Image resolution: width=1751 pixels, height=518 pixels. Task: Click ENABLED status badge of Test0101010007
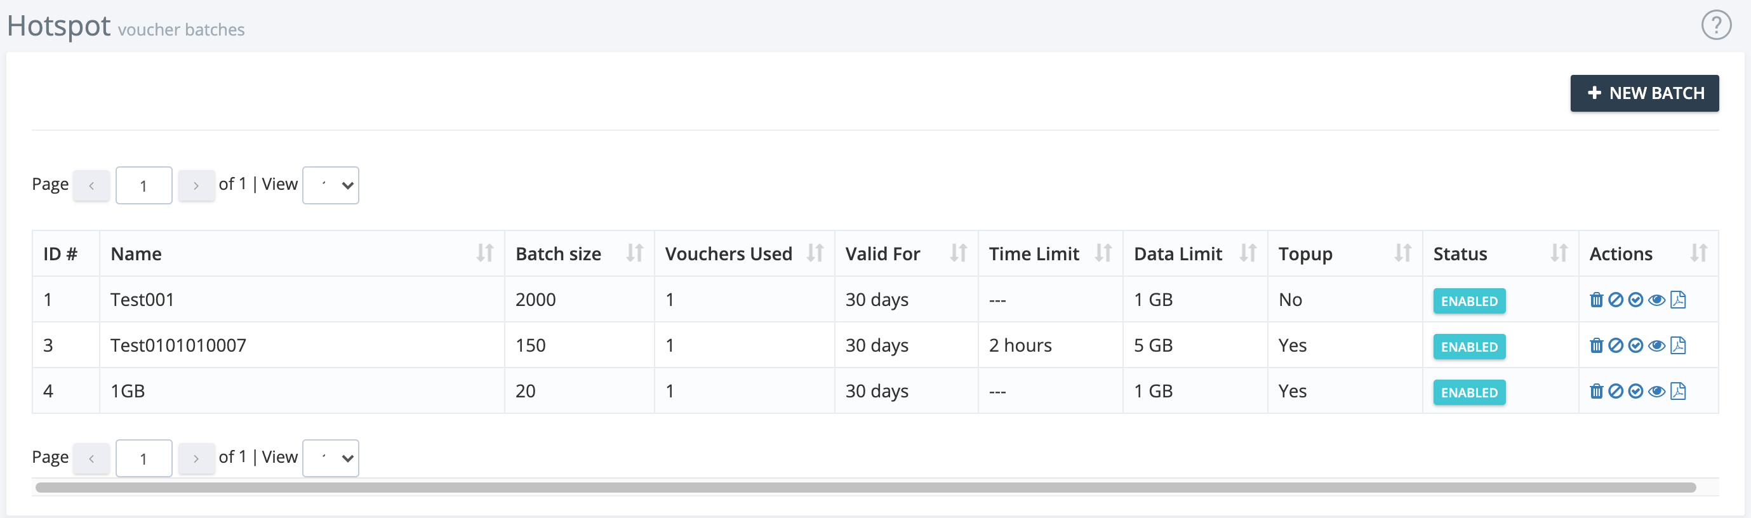click(1469, 347)
